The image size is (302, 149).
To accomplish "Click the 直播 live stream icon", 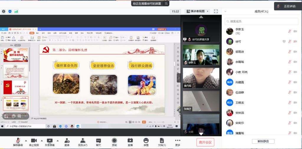I will tap(130, 141).
